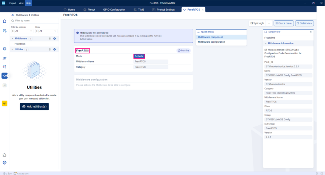The image size is (325, 175).
Task: Expand the small arrow beside the active sidebar icon
Action: point(8,76)
